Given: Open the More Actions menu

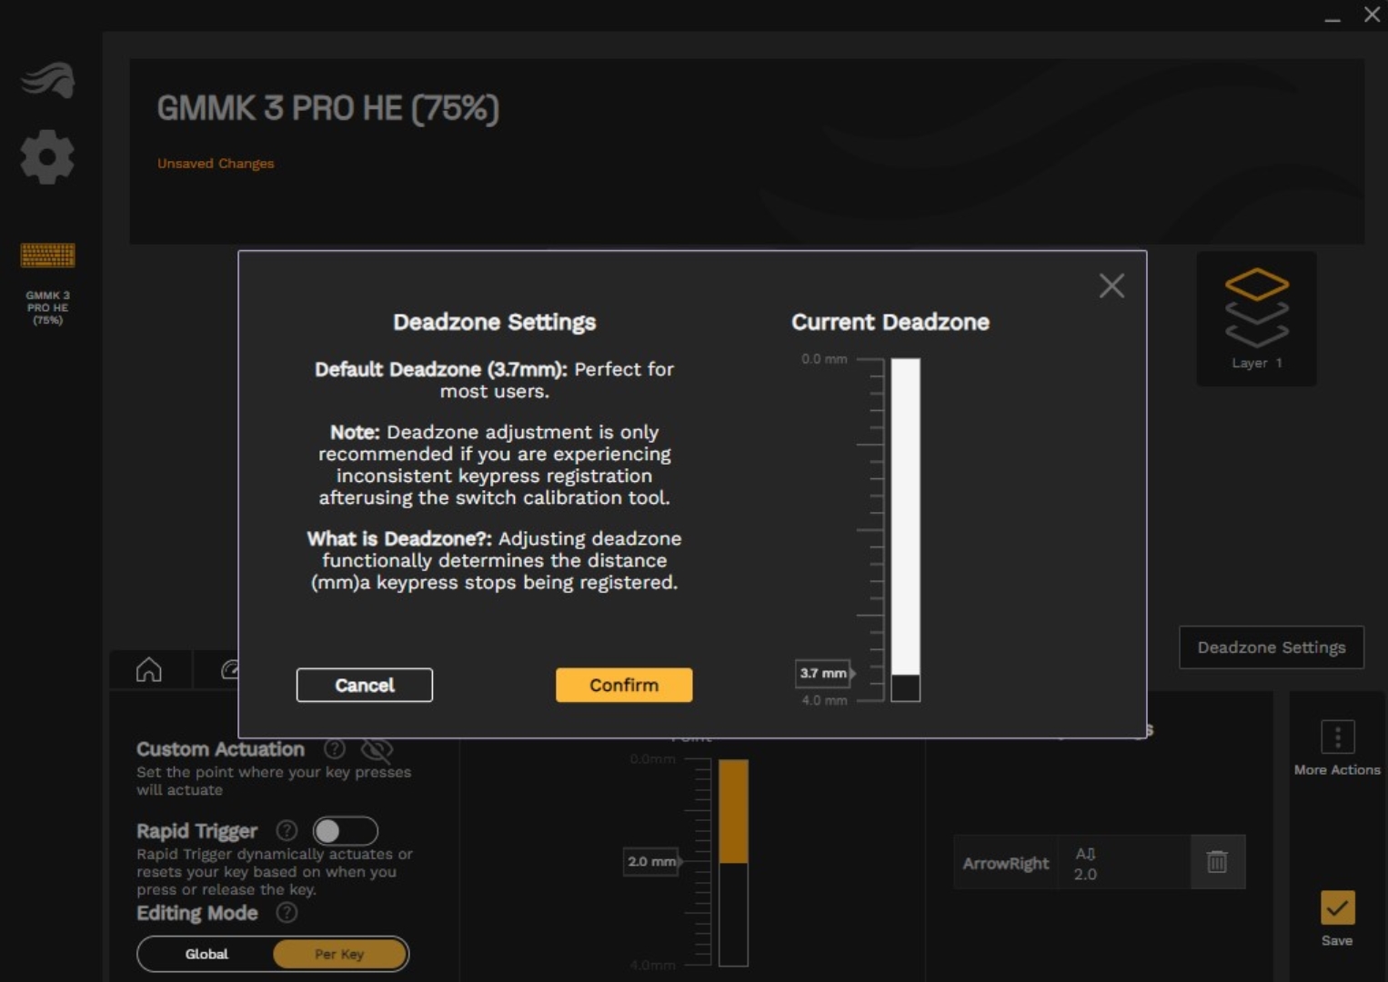Looking at the screenshot, I should (x=1337, y=737).
